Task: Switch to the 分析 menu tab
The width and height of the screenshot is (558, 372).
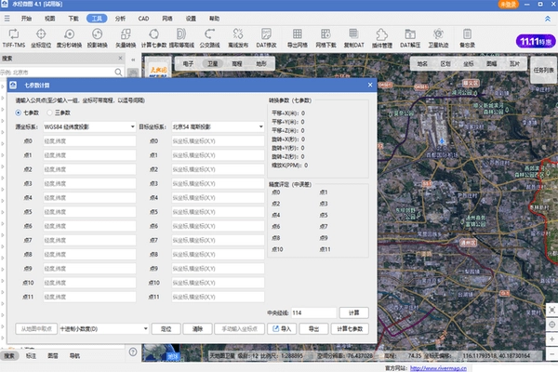Action: [122, 18]
